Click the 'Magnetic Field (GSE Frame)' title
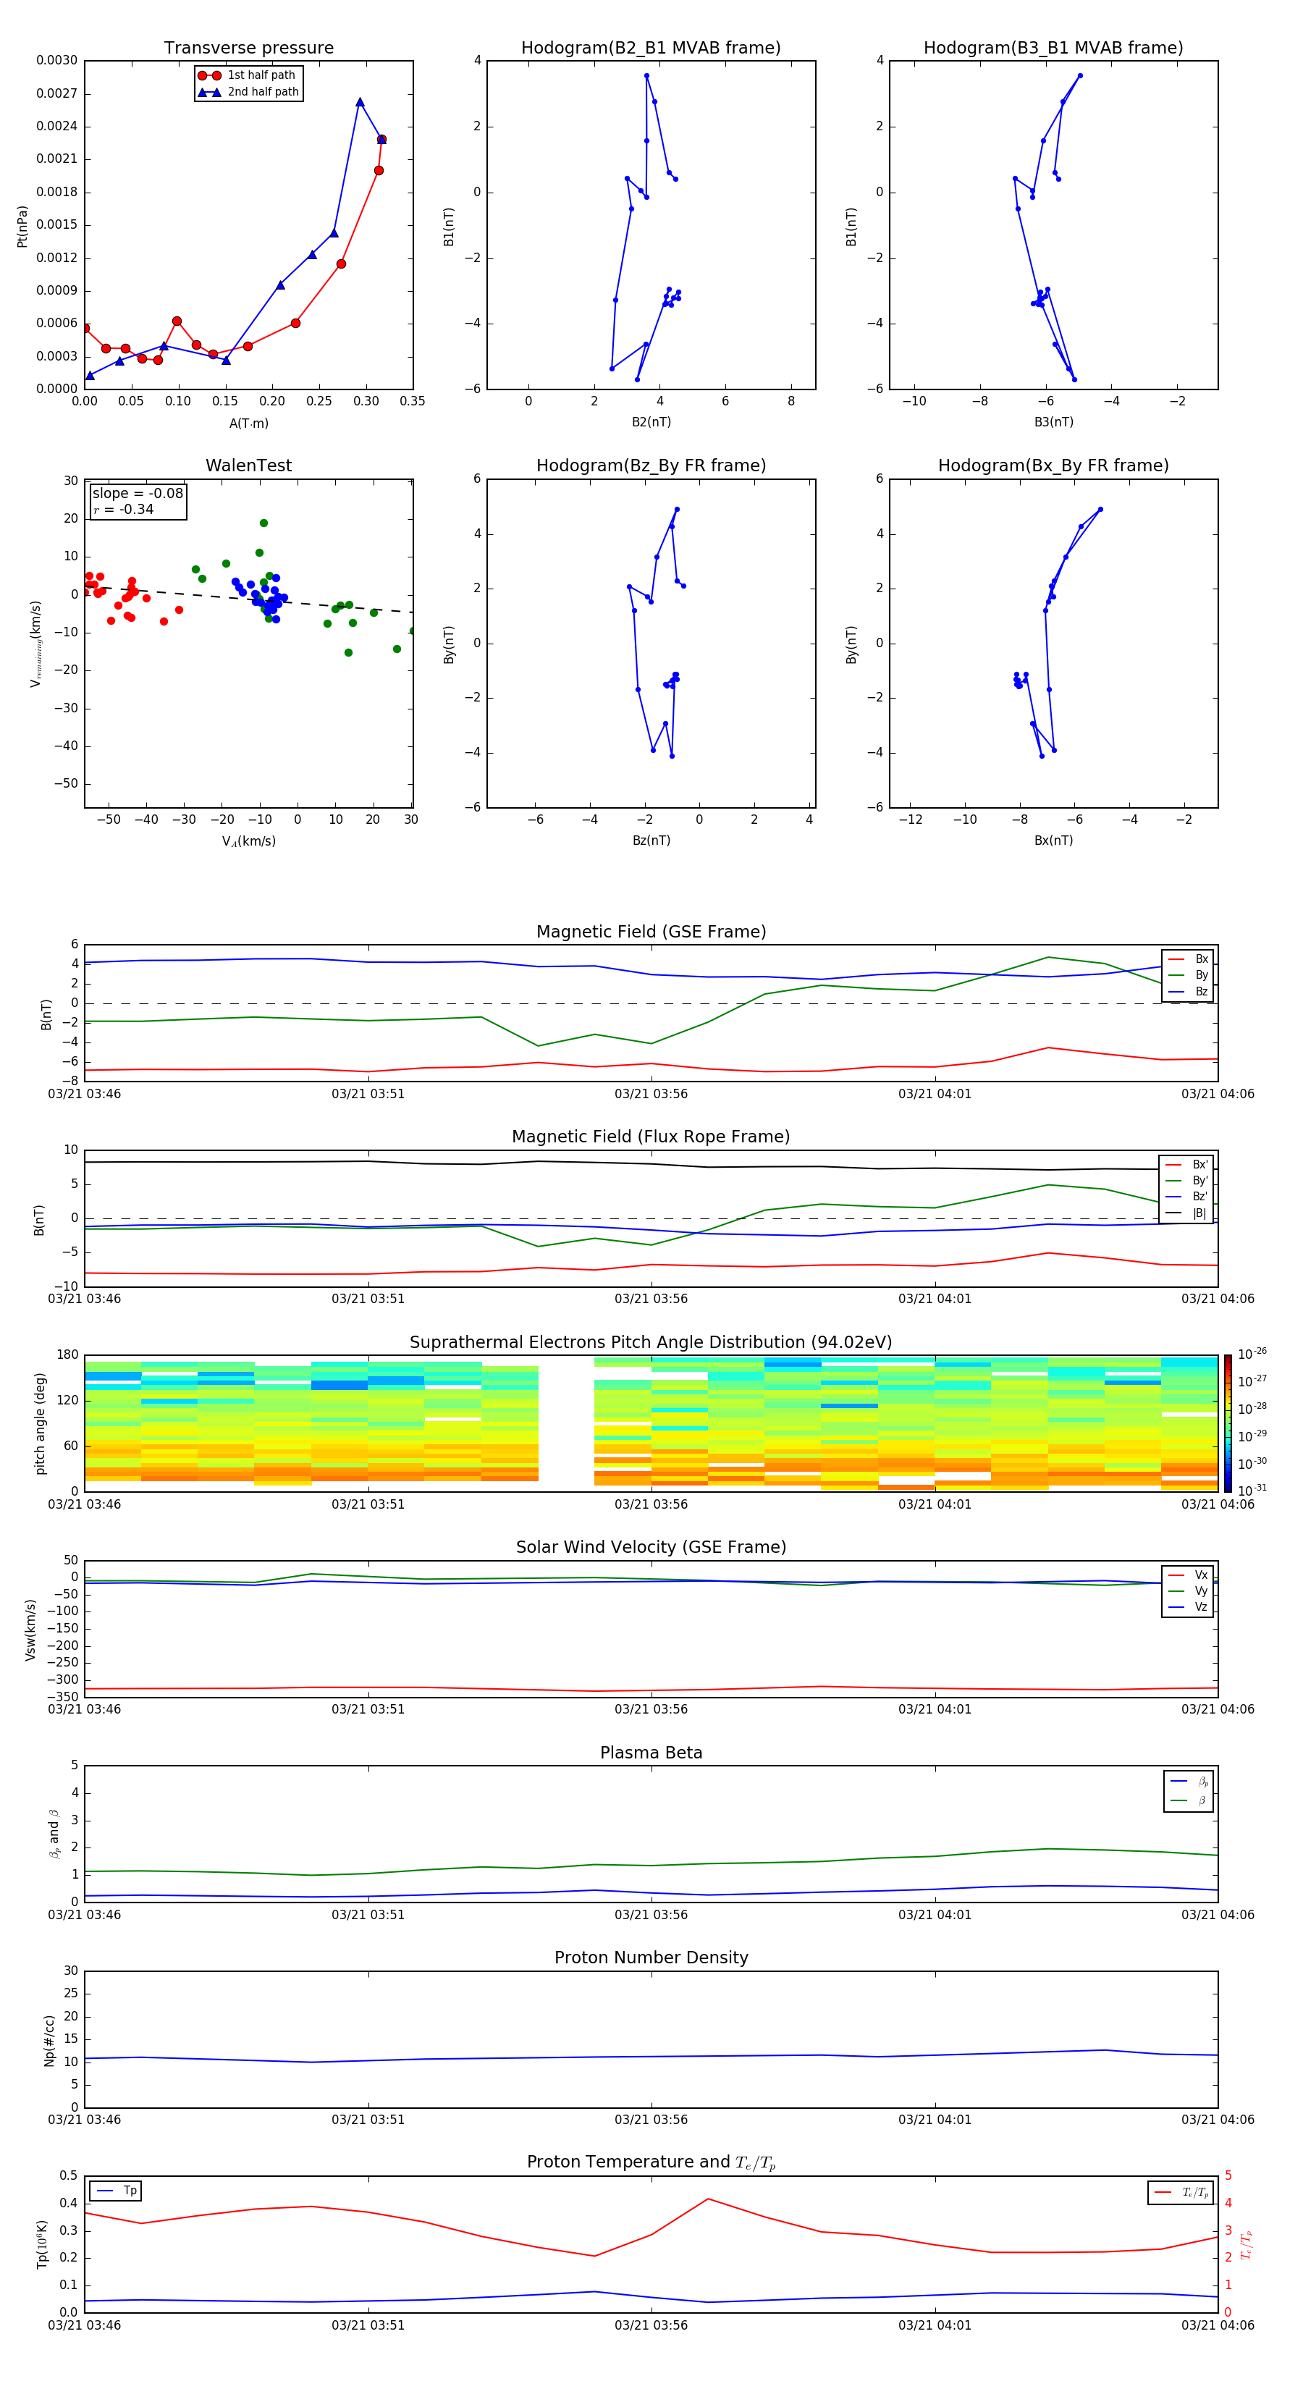This screenshot has width=1303, height=2389. point(651,932)
